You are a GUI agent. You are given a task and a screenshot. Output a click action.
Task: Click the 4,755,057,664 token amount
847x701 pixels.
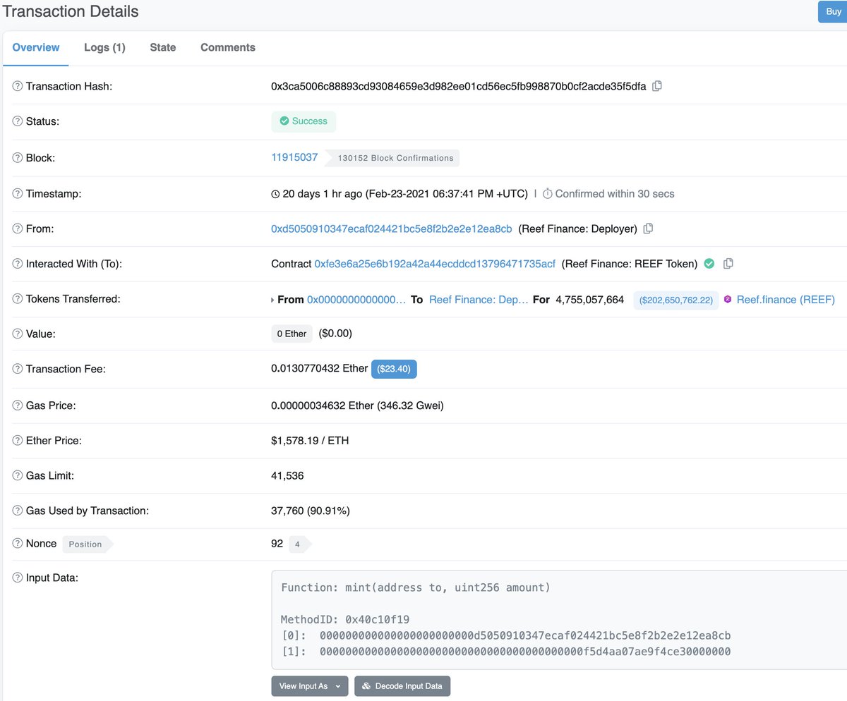click(x=590, y=300)
